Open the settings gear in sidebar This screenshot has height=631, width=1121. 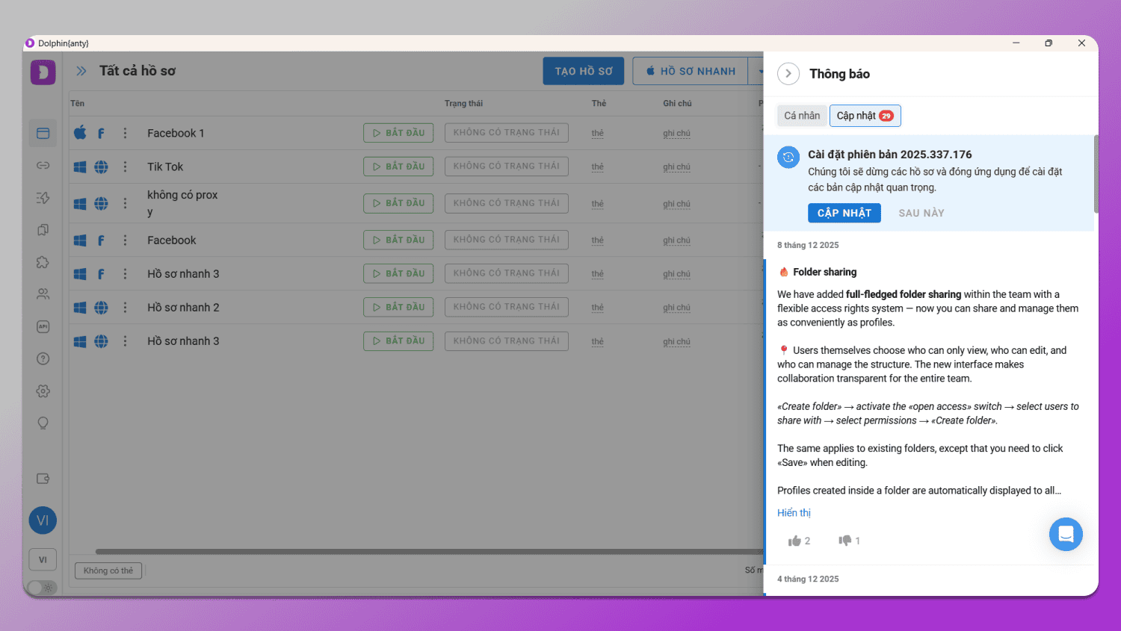coord(43,391)
